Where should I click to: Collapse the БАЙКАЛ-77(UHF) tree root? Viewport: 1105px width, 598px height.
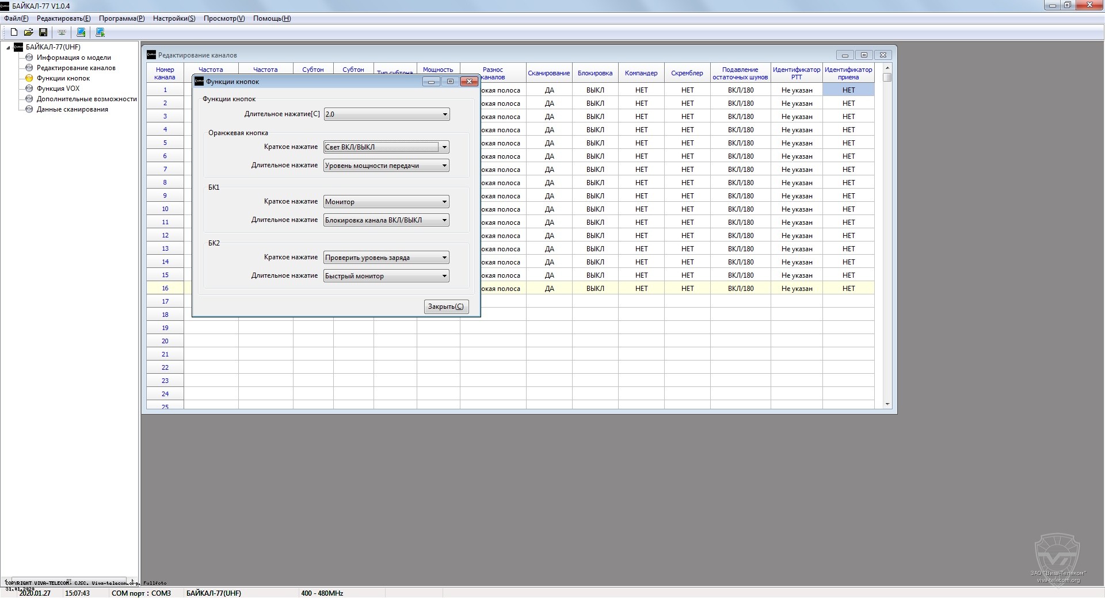tap(8, 48)
